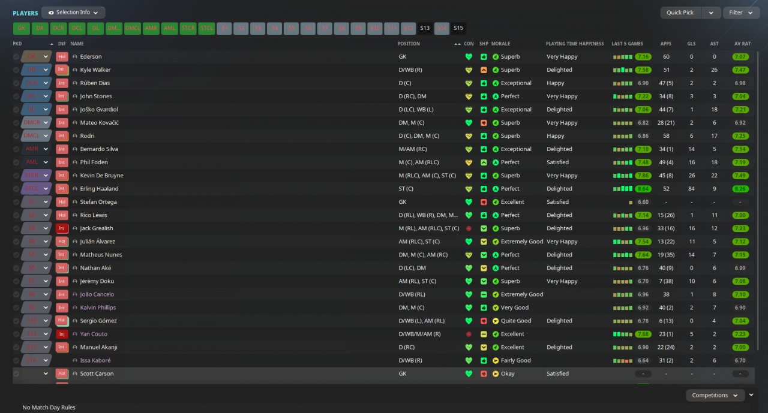Screen dimensions: 768x413
Task: Select the S15 substitute tab
Action: coord(458,28)
